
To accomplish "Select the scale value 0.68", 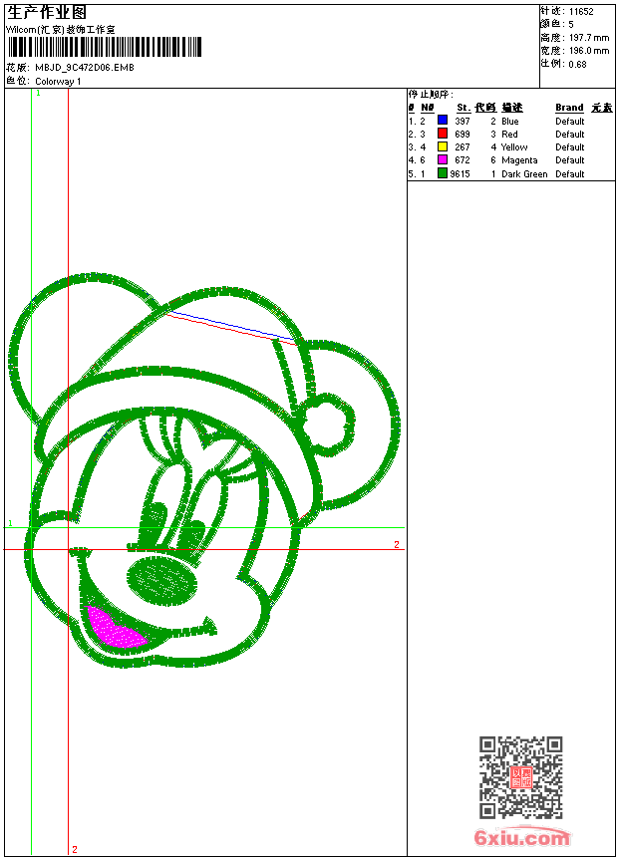I will pyautogui.click(x=577, y=65).
